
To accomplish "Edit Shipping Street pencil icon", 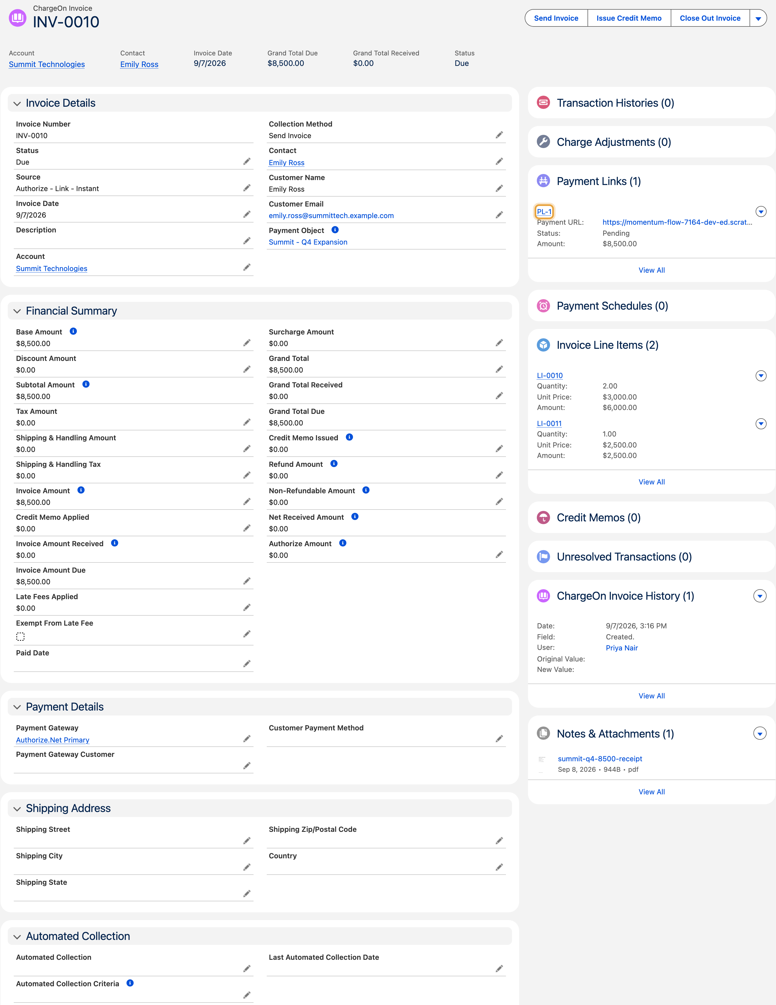I will click(247, 841).
